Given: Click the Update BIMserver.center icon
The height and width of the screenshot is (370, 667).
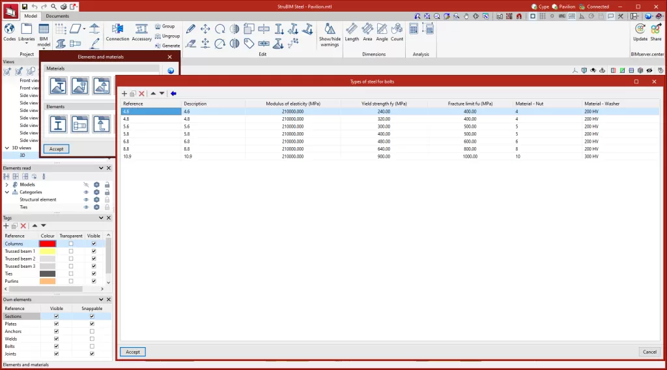Looking at the screenshot, I should [640, 30].
